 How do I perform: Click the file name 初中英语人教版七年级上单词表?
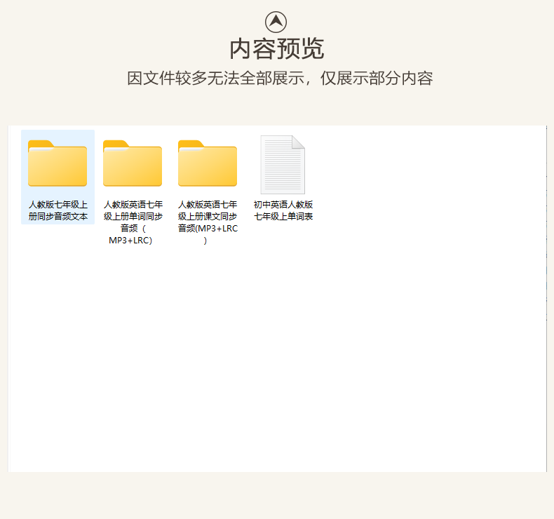tap(283, 210)
